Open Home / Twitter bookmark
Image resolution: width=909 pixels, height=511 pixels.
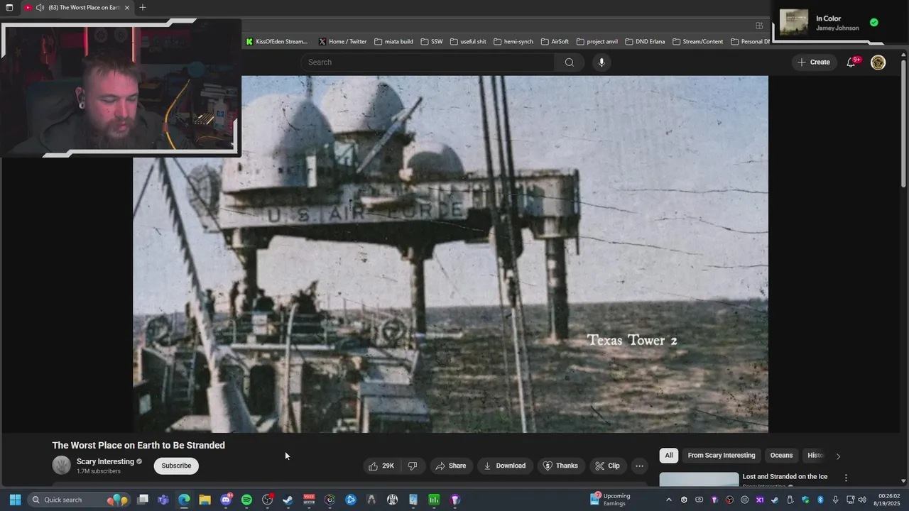click(x=342, y=42)
